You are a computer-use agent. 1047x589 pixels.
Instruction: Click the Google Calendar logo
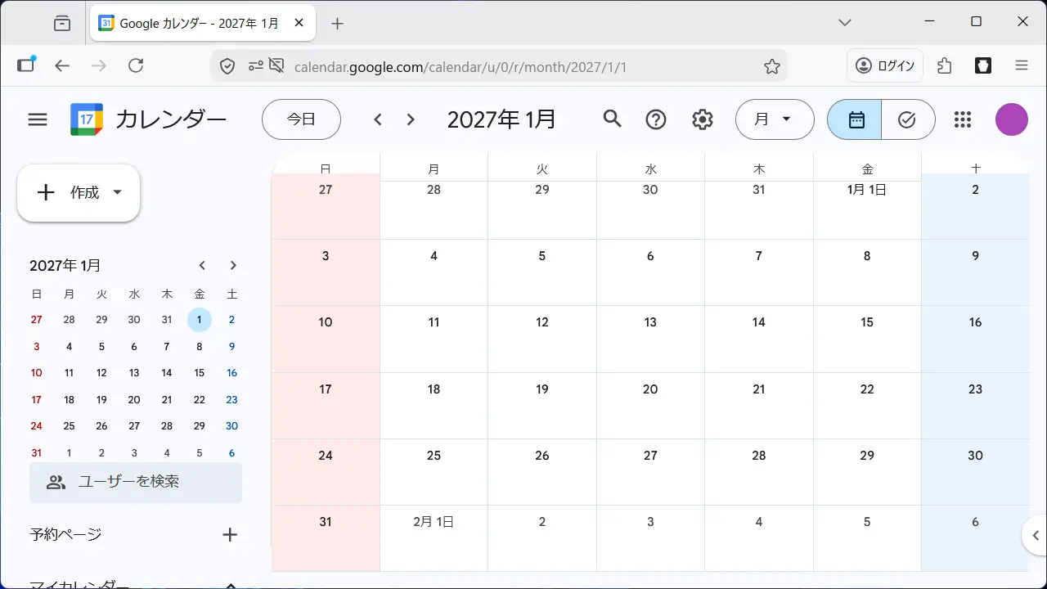tap(86, 119)
